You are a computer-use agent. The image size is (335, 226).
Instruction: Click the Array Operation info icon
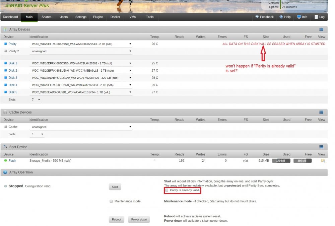5,172
